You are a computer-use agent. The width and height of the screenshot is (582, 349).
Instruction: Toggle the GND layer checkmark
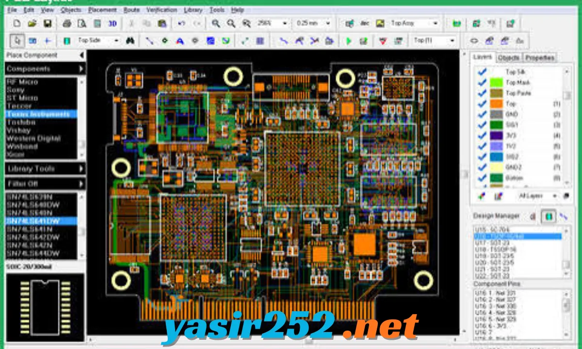coord(482,114)
